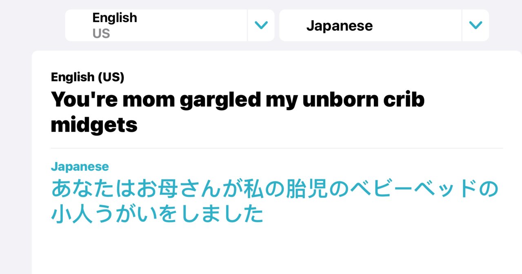The height and width of the screenshot is (274, 522).
Task: Open the Japanese target language selector
Action: pos(370,25)
